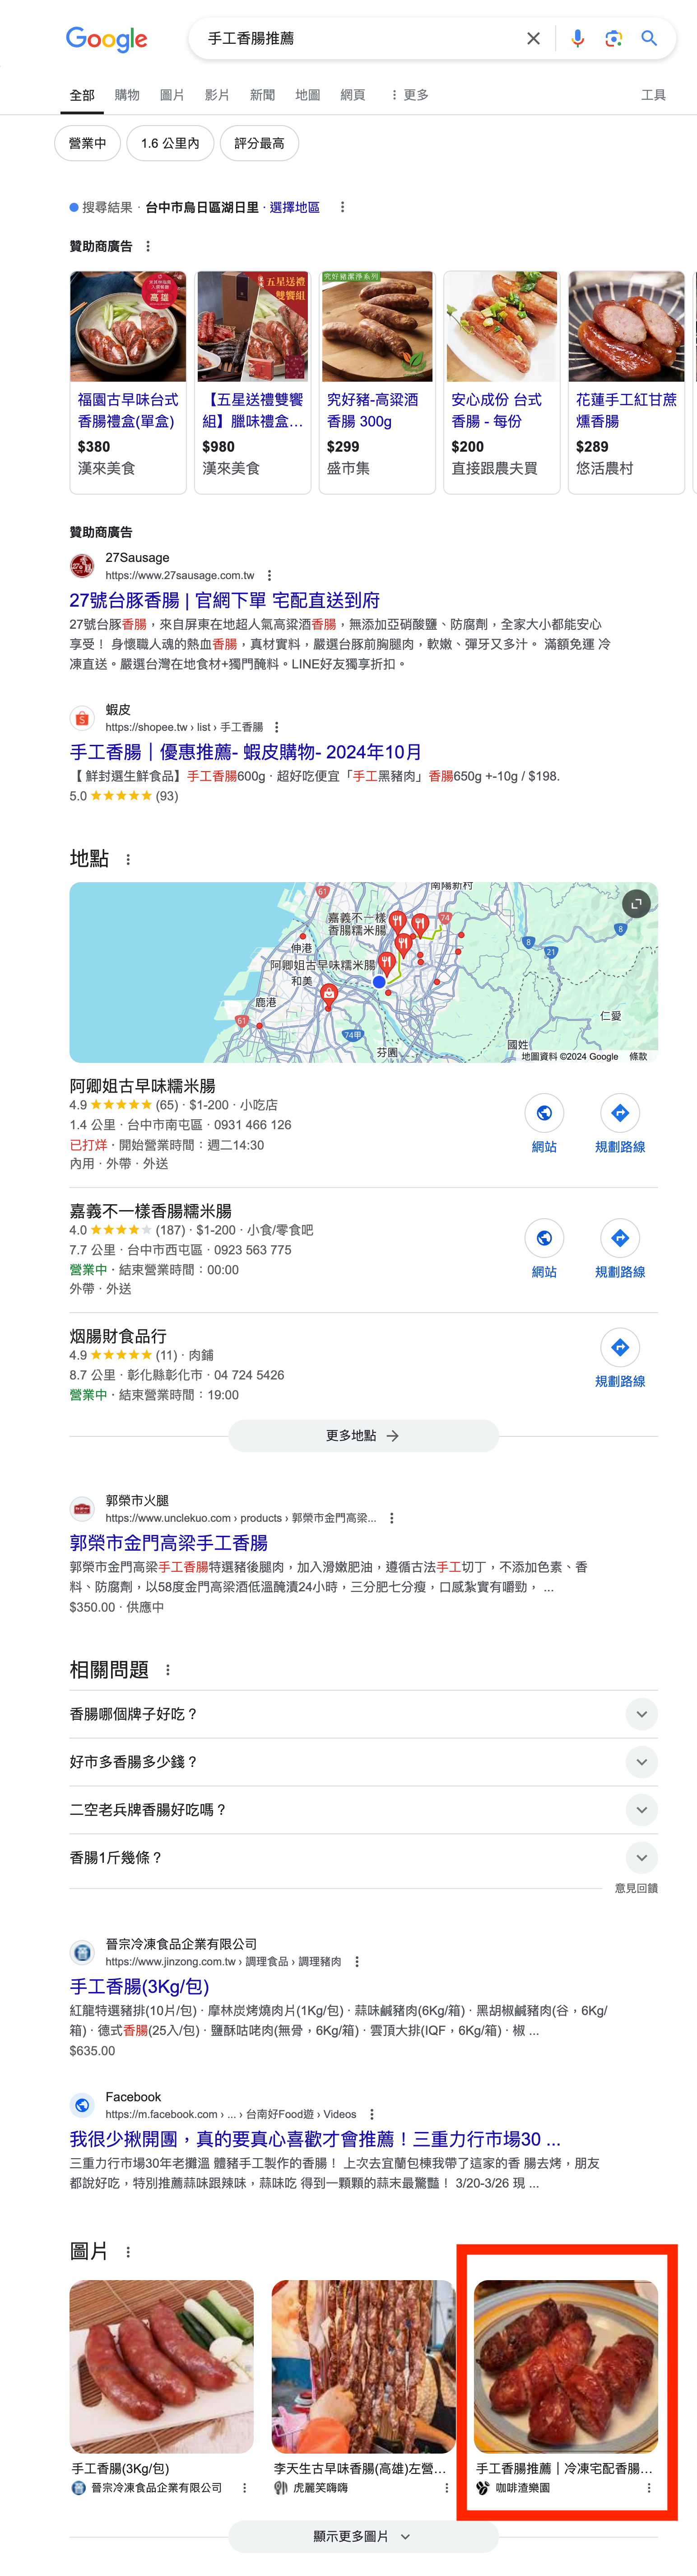Get directions to 烟腸財食品行

coord(620,1346)
